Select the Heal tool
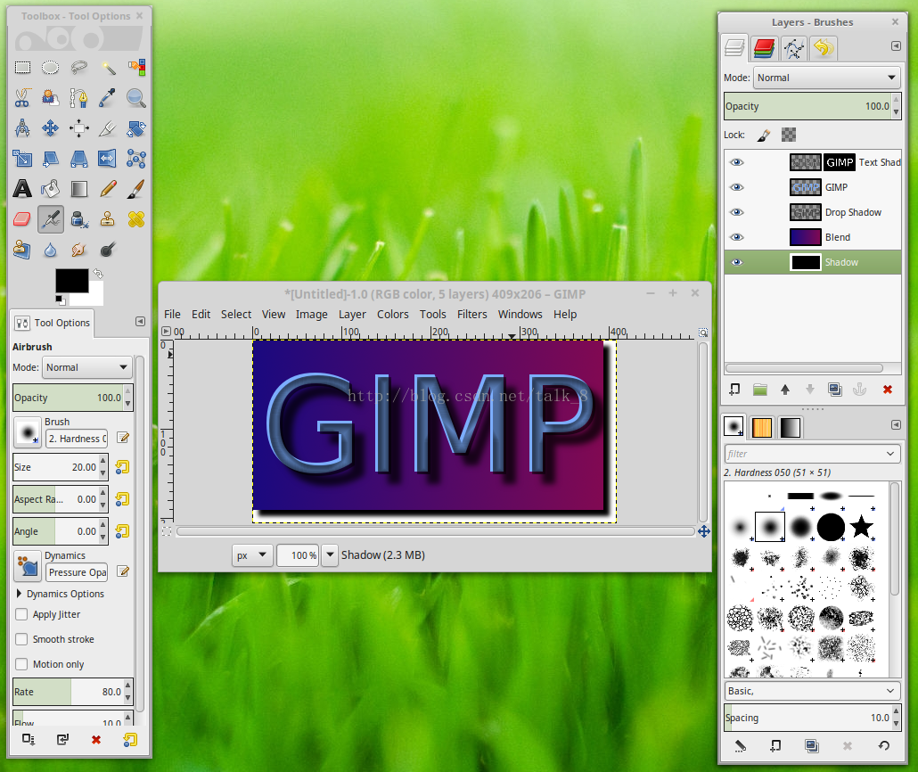The height and width of the screenshot is (772, 918). point(135,219)
